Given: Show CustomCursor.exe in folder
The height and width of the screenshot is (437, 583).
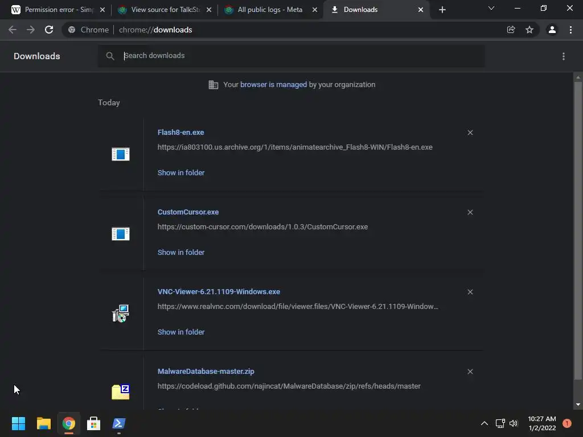Looking at the screenshot, I should point(181,252).
